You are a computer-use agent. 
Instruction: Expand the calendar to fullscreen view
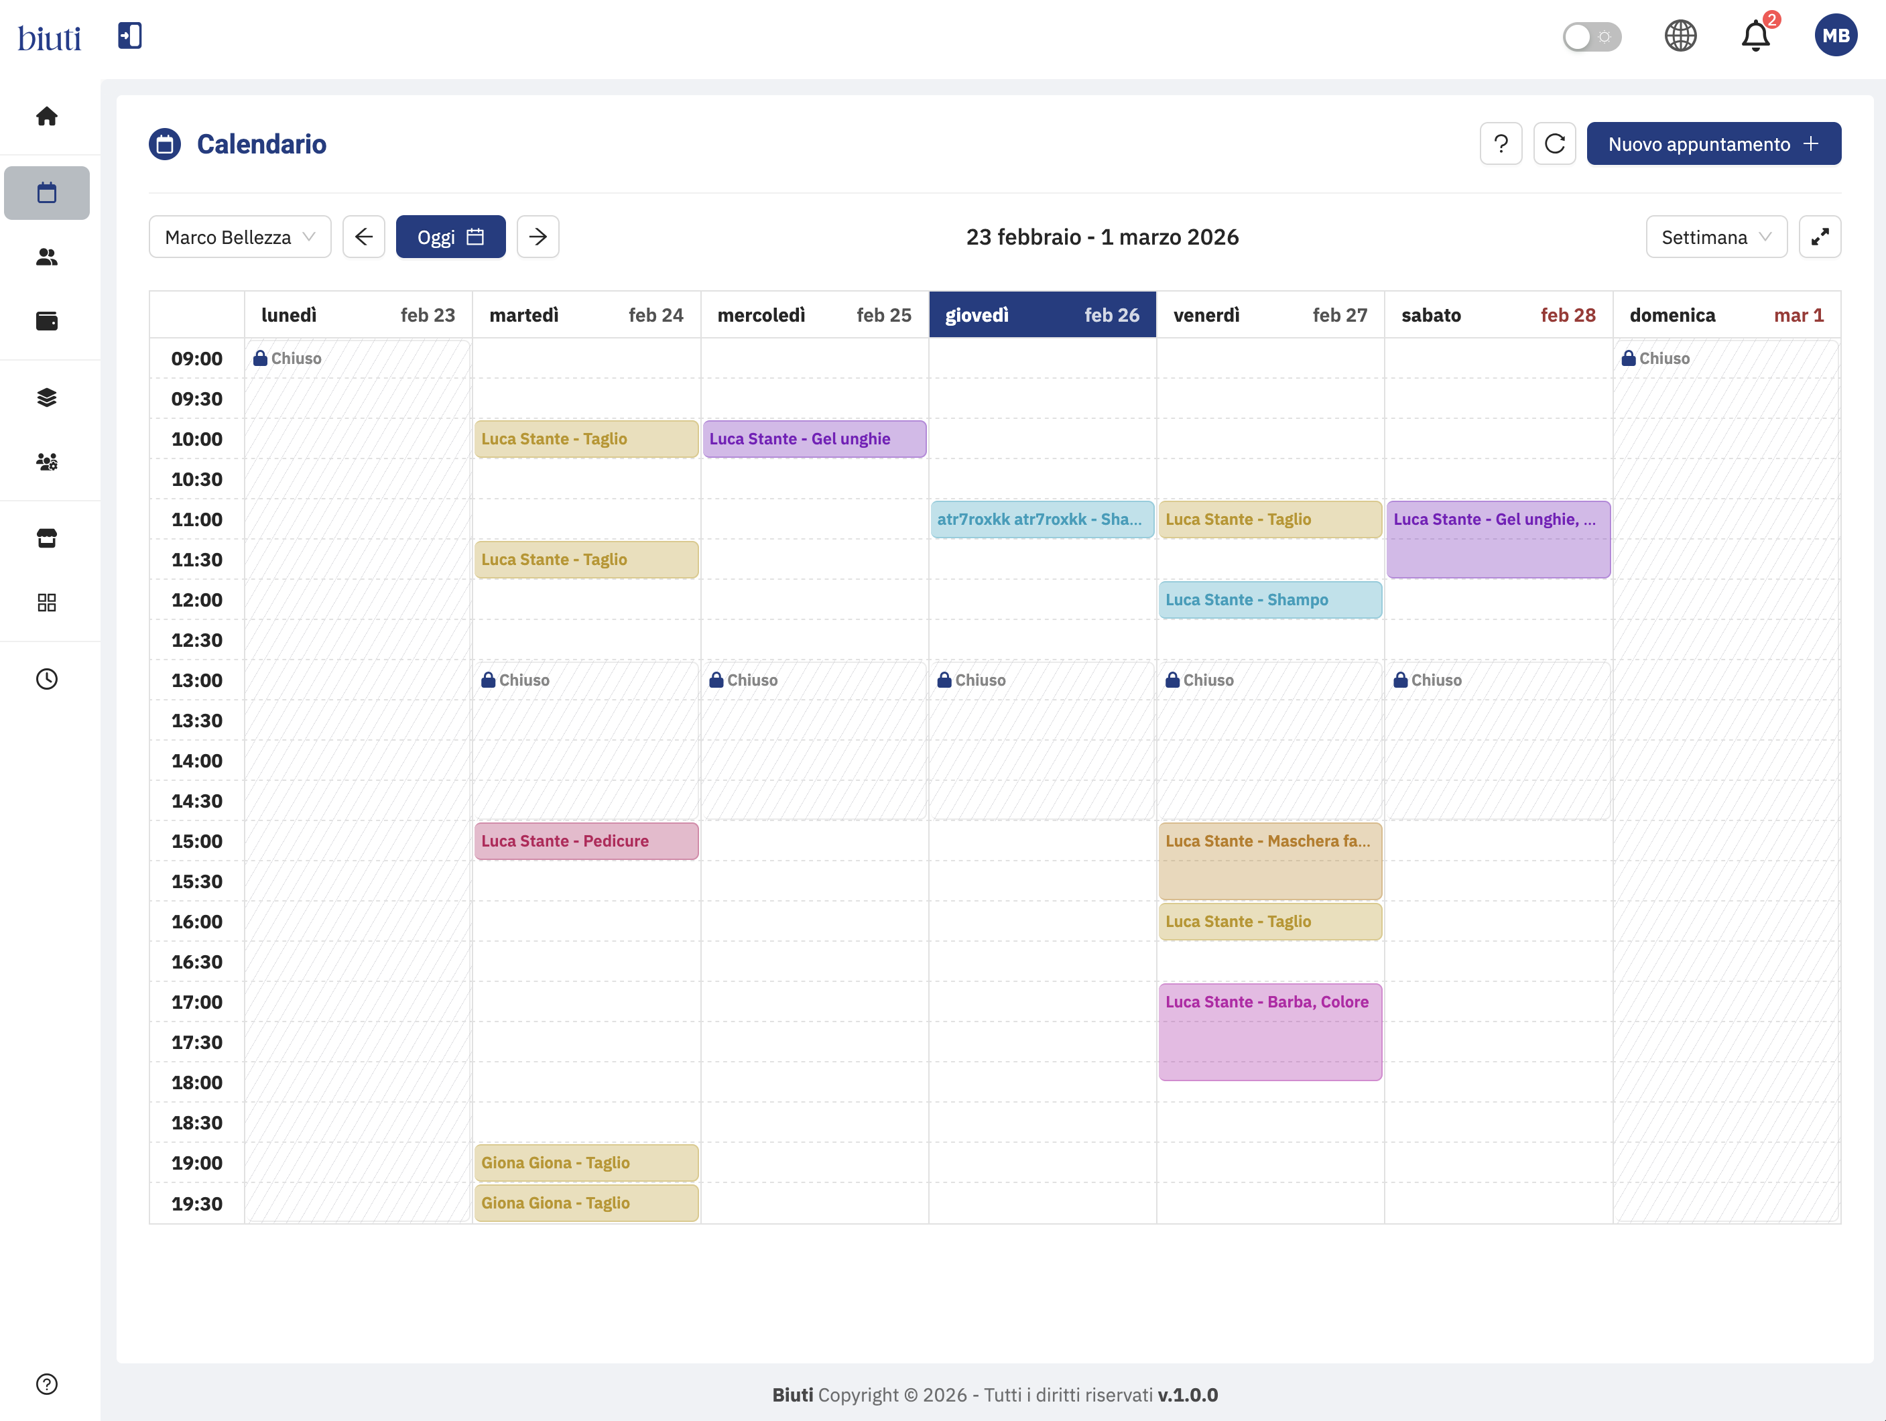point(1820,236)
